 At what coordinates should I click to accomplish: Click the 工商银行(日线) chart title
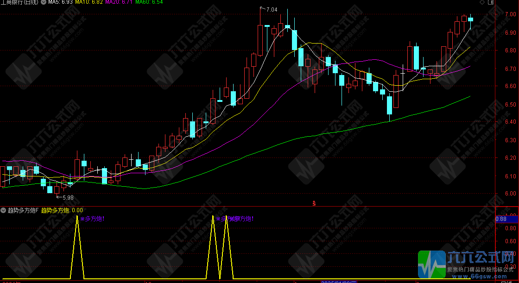(19, 3)
